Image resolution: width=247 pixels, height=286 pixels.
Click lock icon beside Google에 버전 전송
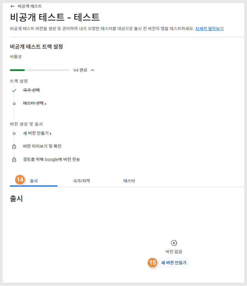(x=14, y=160)
